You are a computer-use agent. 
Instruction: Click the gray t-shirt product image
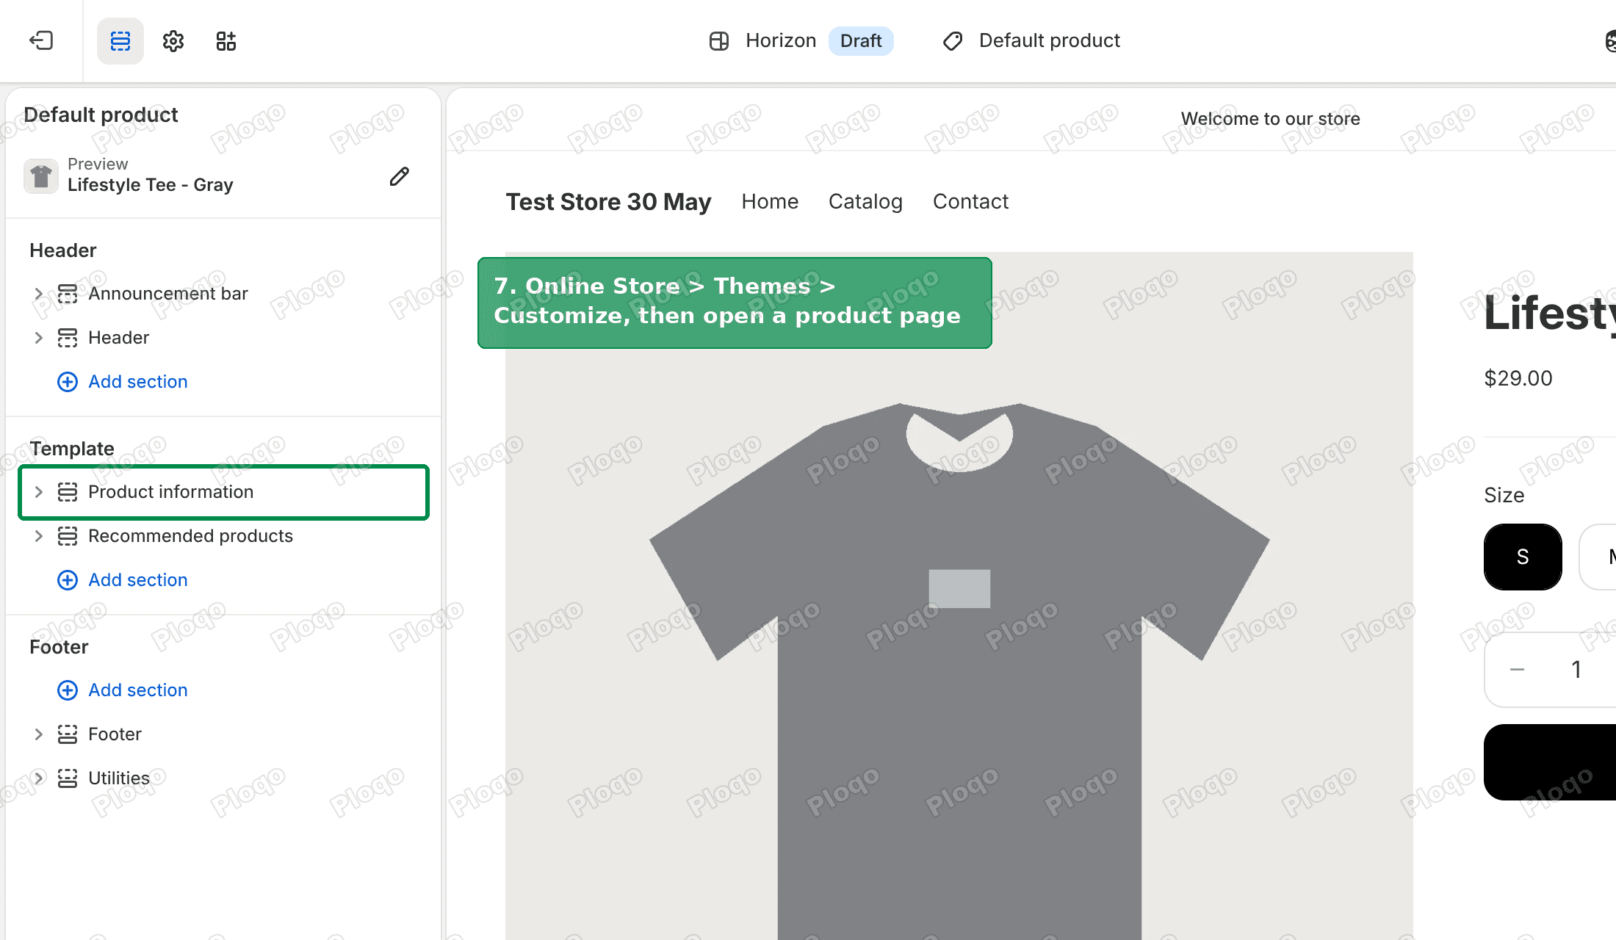point(959,596)
